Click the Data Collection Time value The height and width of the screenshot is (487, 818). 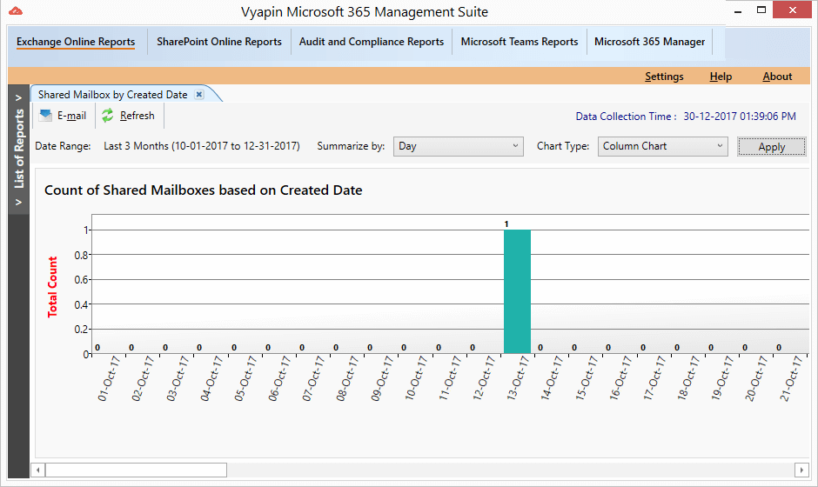point(740,117)
